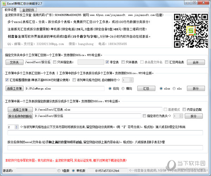Viewport: 211px width, 176px height.
Task: Click the specified sheet name input field
Action: (91, 62)
